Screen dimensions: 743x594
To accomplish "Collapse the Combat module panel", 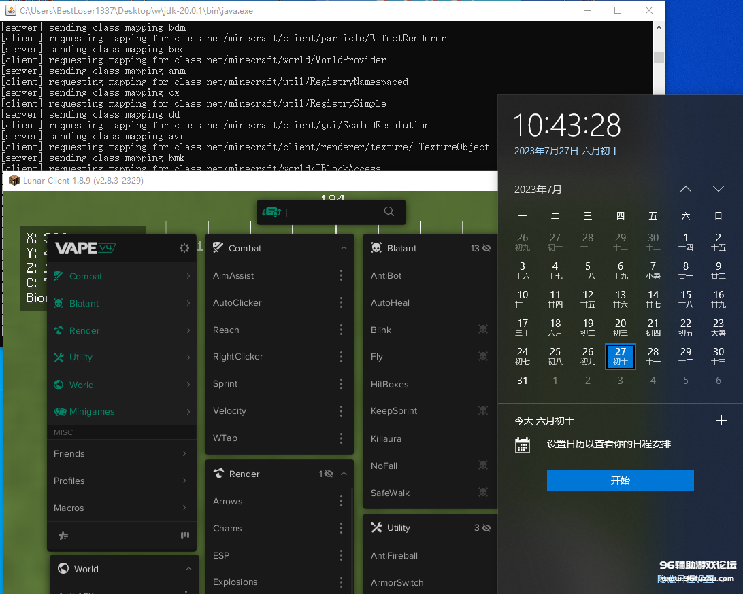I will click(344, 249).
